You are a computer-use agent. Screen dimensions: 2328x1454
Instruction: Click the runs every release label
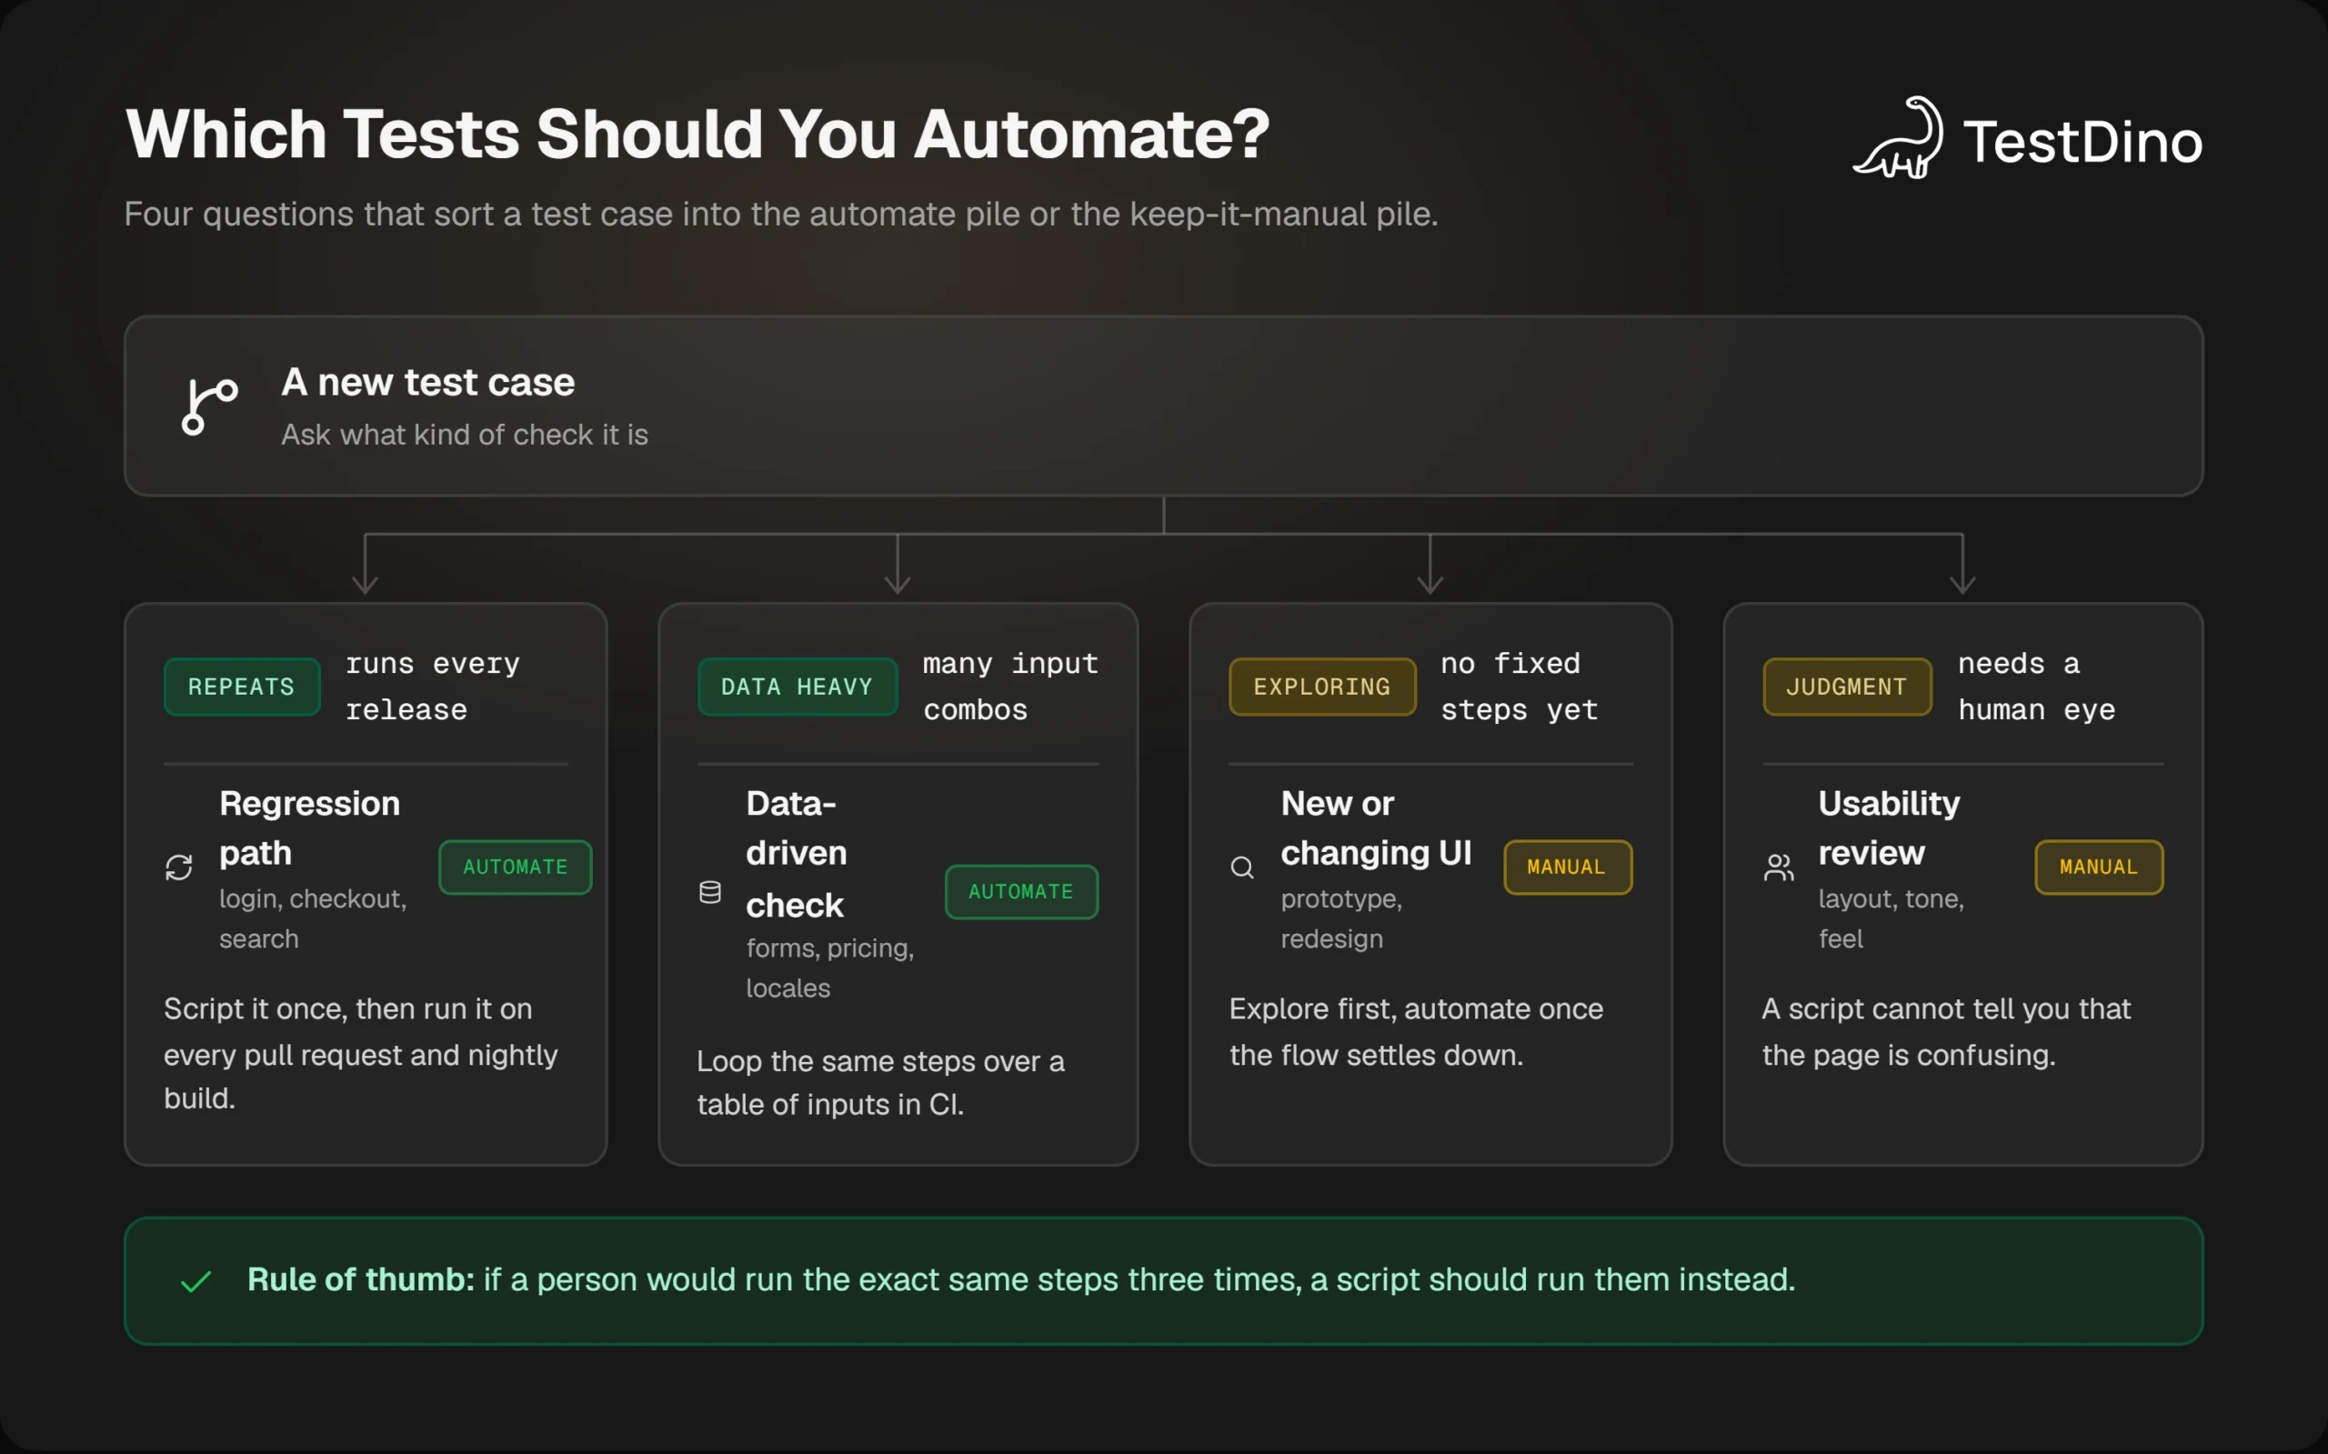tap(433, 687)
